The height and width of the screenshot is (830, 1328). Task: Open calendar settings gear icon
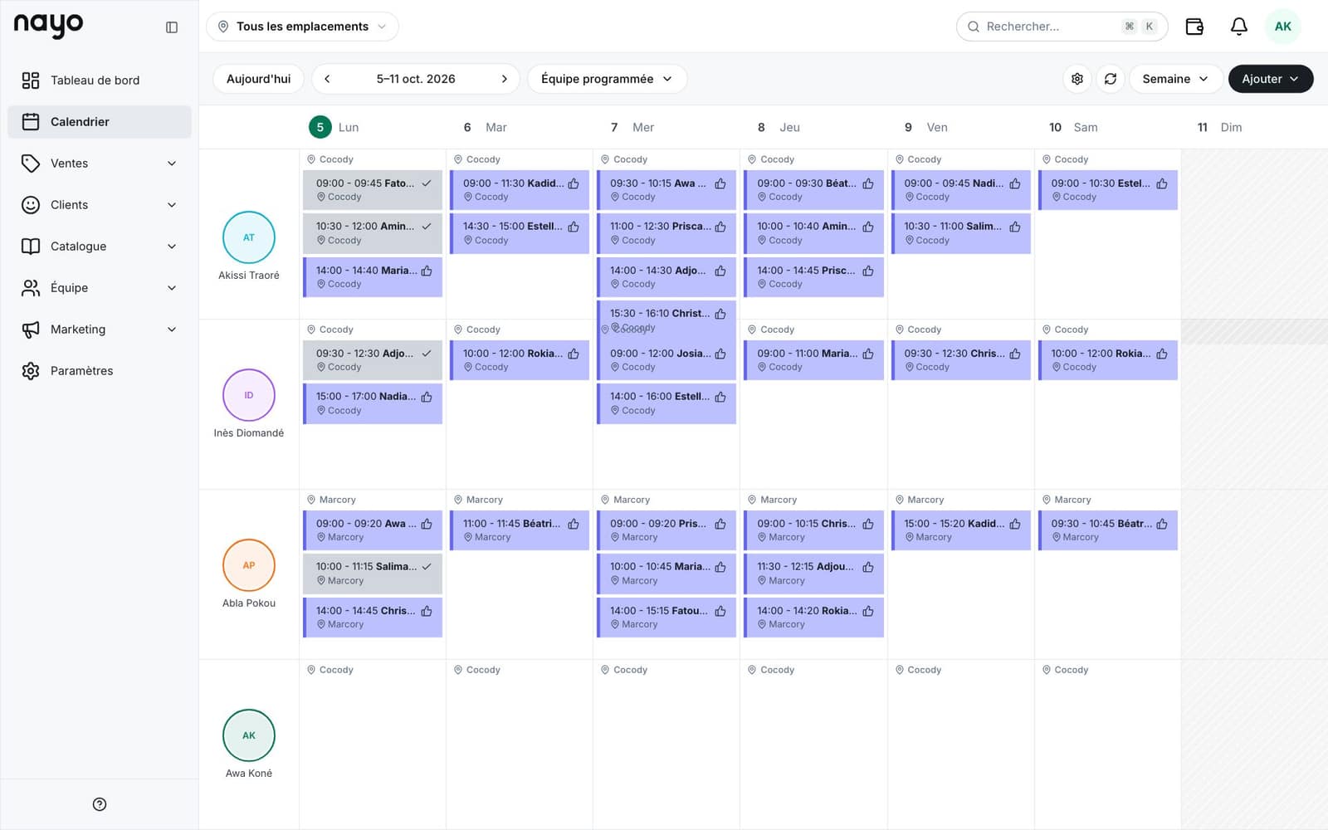tap(1077, 79)
